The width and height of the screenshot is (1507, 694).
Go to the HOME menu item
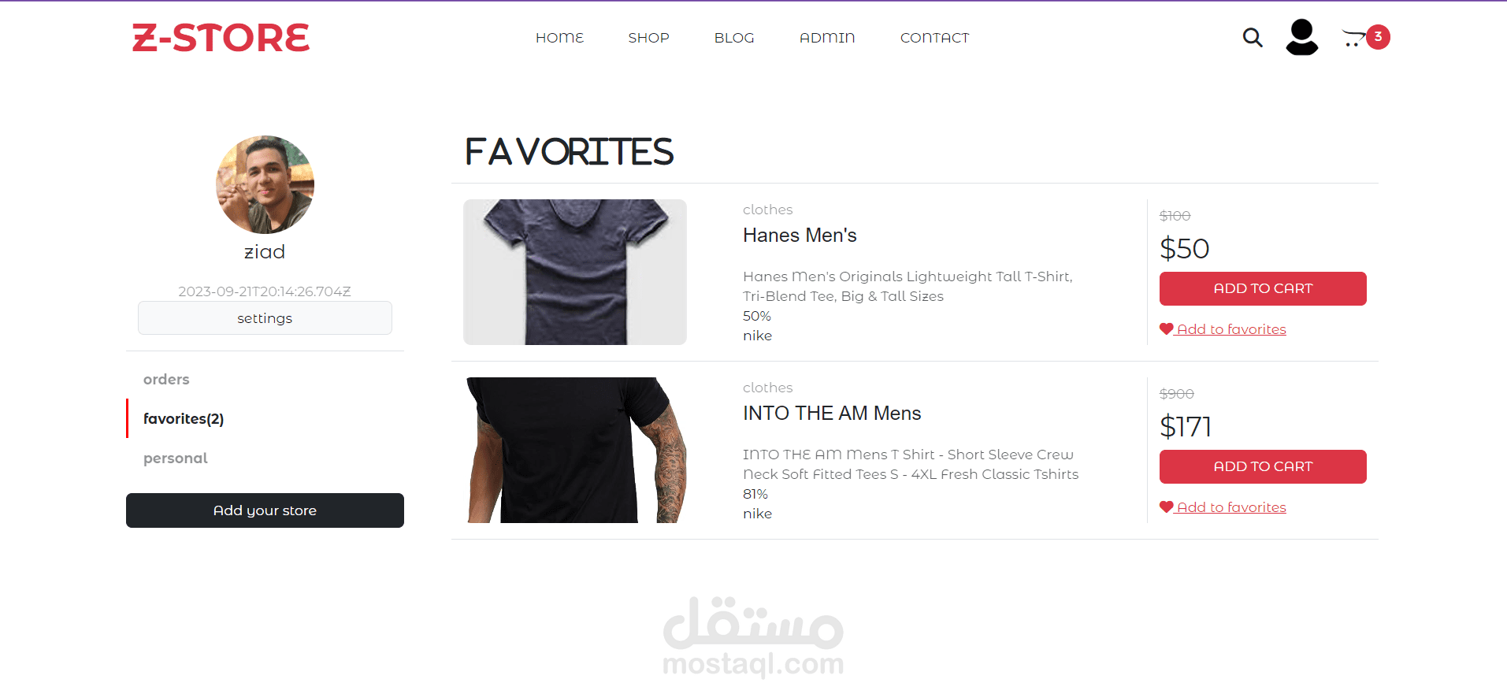[x=560, y=38]
